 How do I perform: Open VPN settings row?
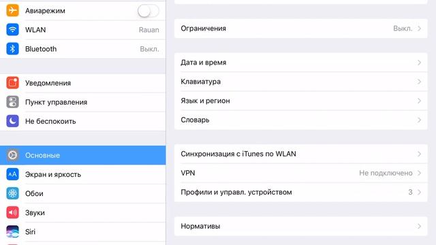click(301, 173)
